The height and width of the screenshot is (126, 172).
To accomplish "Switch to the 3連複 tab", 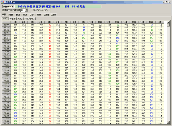I will pyautogui.click(x=46, y=15).
